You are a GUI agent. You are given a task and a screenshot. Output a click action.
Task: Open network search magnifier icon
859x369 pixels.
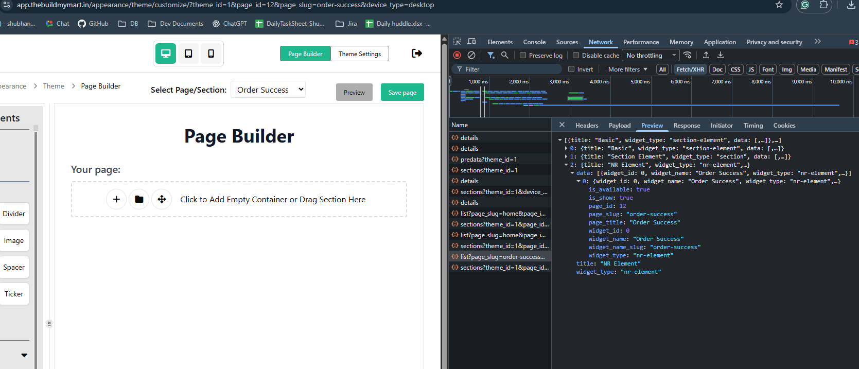(505, 55)
